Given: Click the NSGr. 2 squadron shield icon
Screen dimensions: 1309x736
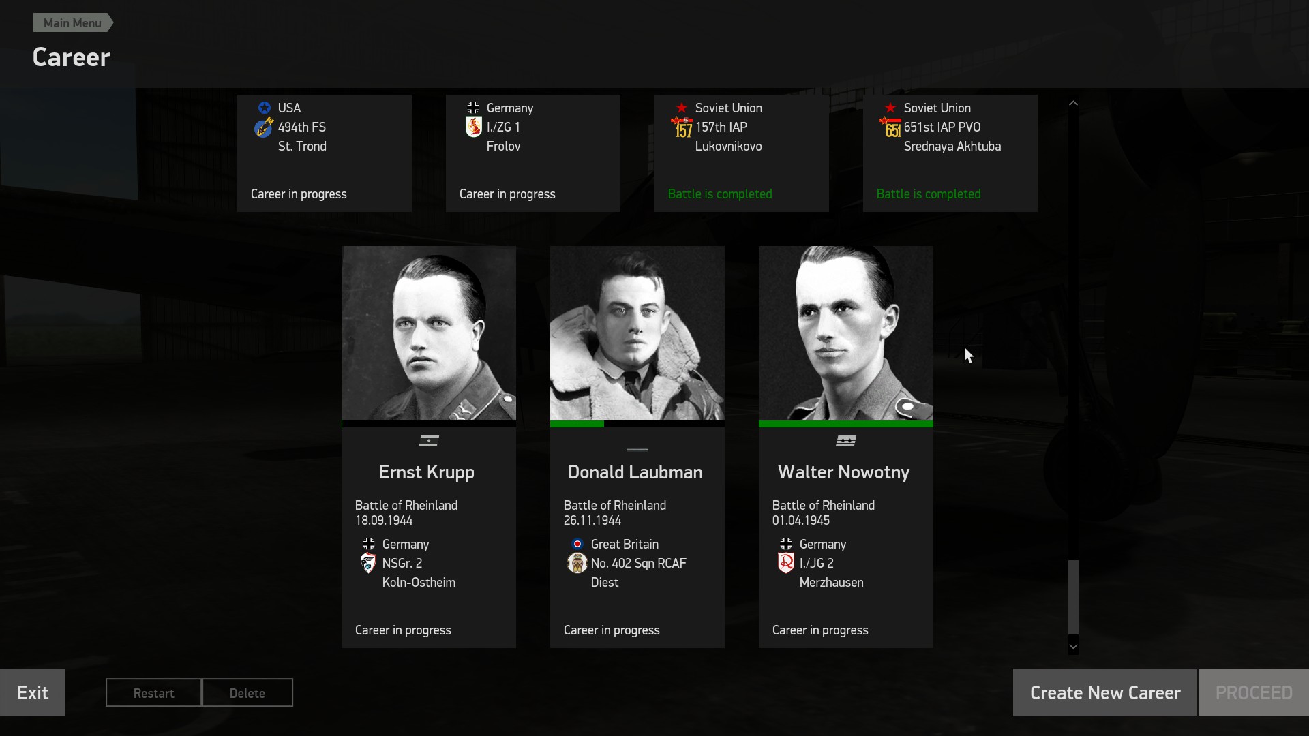Looking at the screenshot, I should tap(368, 564).
